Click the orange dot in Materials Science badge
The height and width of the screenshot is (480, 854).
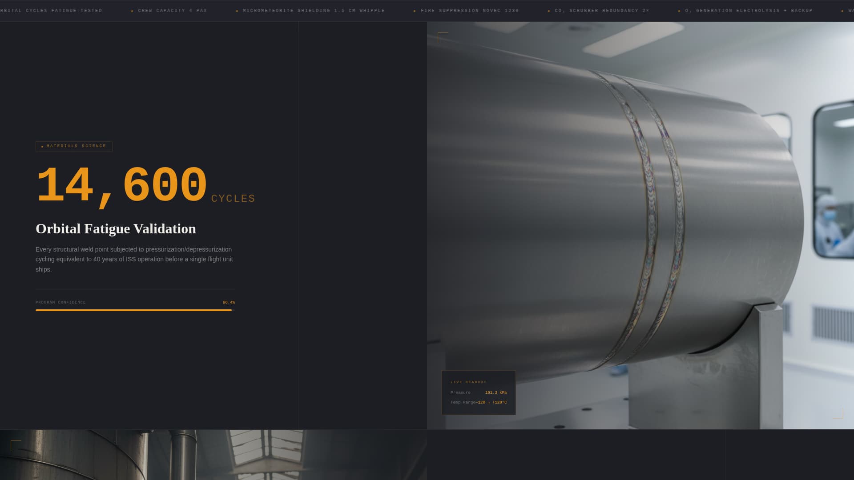pyautogui.click(x=42, y=147)
